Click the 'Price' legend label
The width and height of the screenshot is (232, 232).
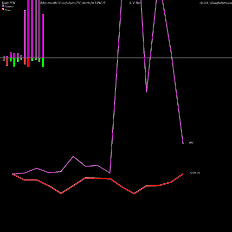click(7, 10)
